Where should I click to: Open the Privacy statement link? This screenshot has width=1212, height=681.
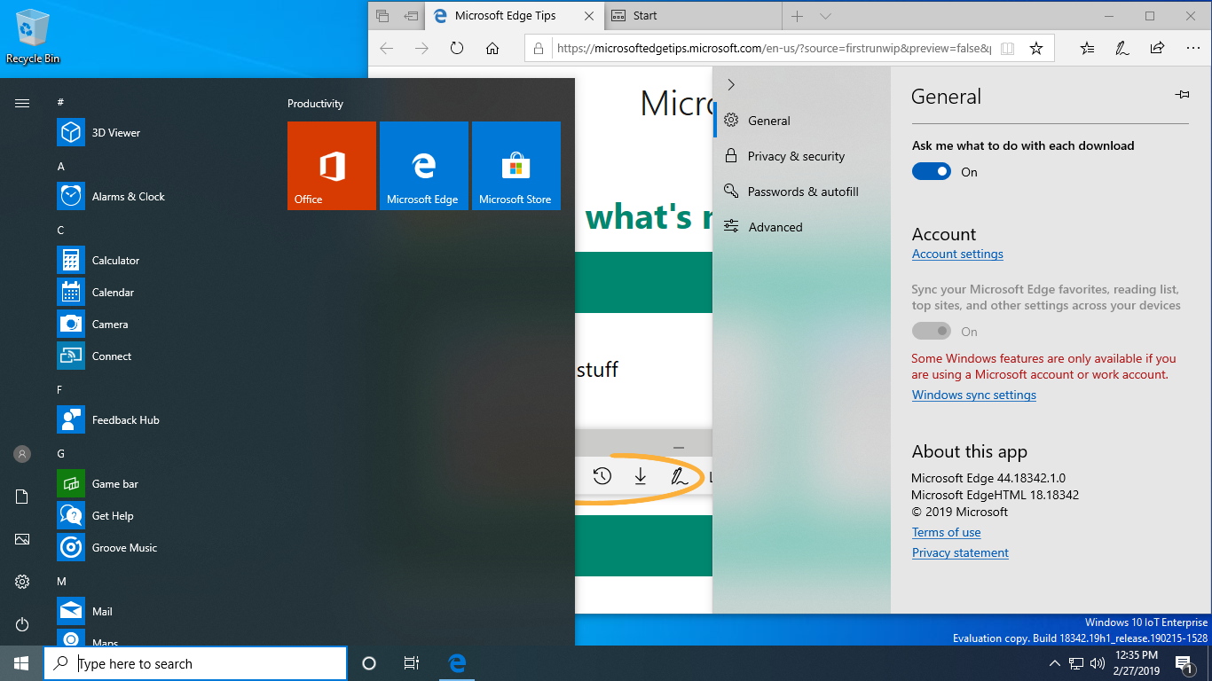[x=960, y=553]
